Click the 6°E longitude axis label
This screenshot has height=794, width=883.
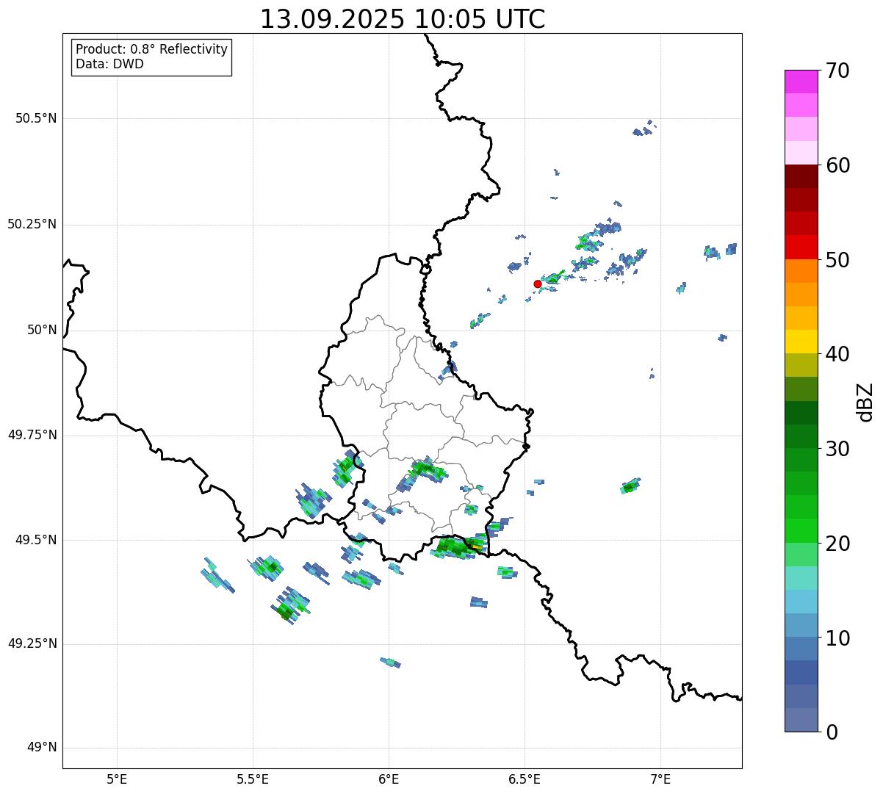tap(389, 779)
